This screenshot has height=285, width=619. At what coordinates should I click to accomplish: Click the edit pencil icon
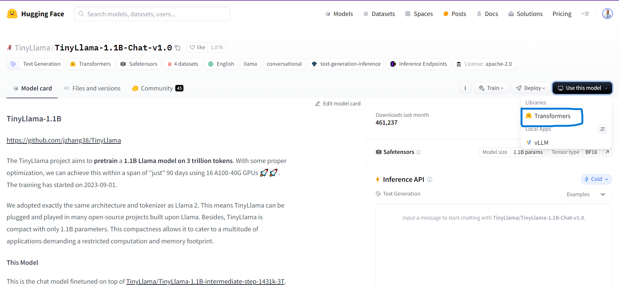[x=318, y=103]
